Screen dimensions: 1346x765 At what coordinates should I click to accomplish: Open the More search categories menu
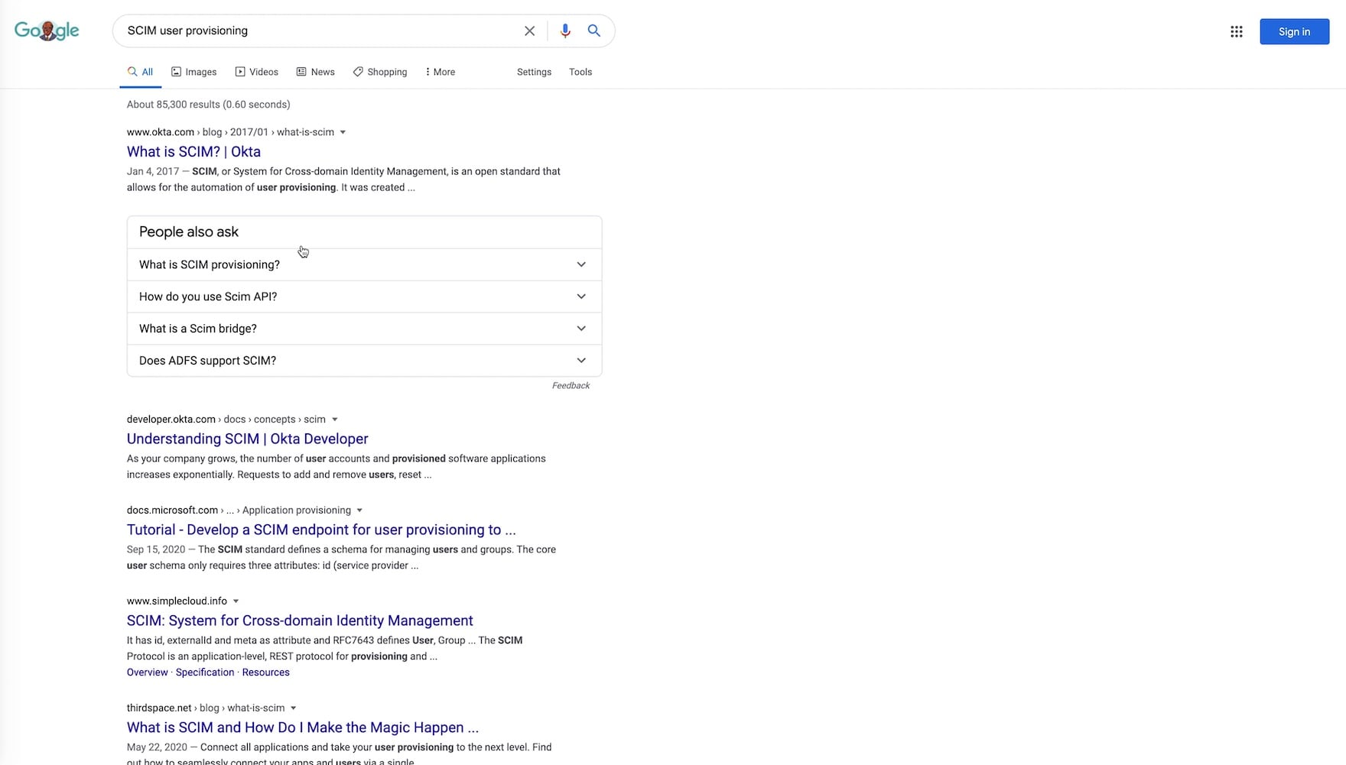tap(440, 72)
